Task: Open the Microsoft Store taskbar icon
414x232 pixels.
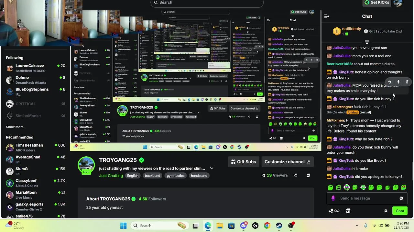Action: click(x=231, y=226)
